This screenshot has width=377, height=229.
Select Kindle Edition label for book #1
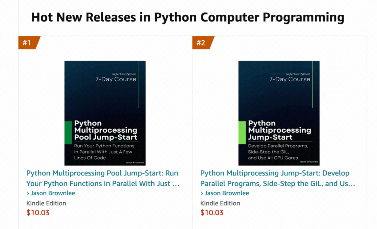click(x=46, y=203)
